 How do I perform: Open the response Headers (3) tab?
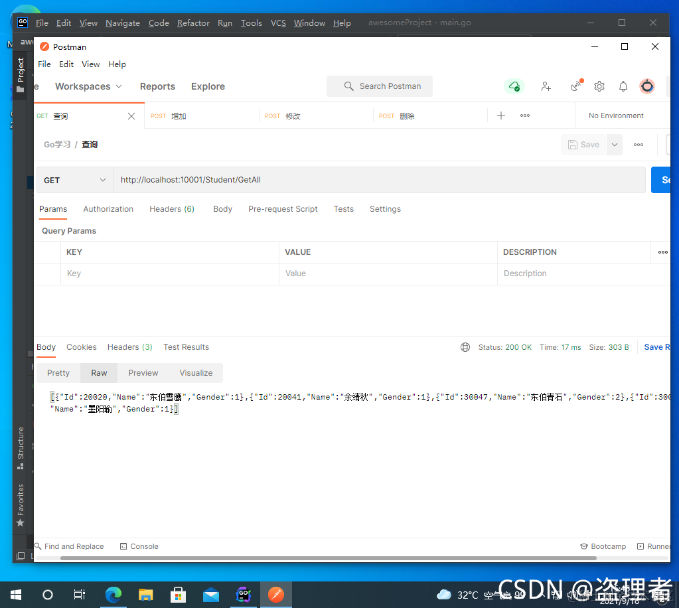pyautogui.click(x=130, y=347)
